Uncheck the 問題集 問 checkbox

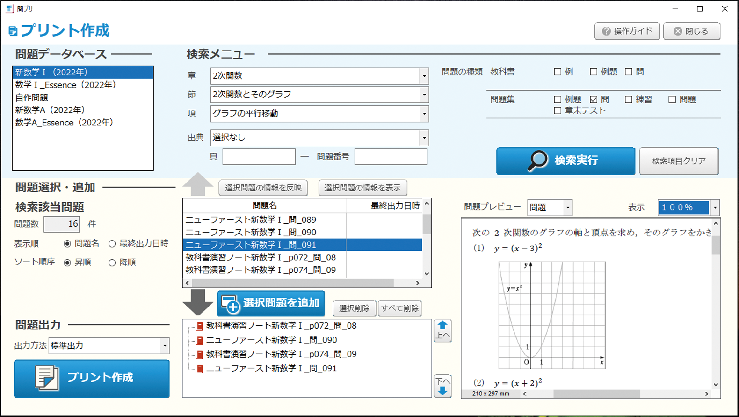pos(594,100)
